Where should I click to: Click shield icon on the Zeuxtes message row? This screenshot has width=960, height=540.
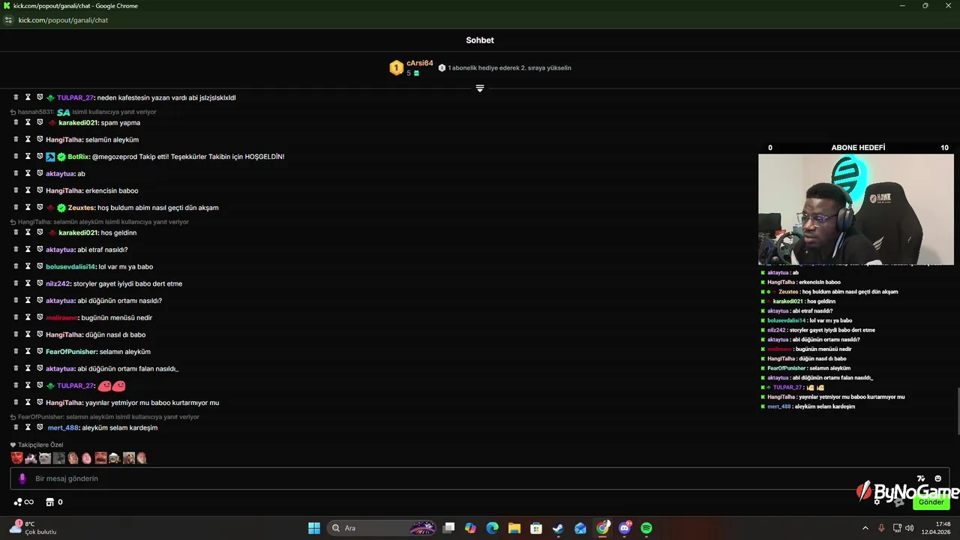pyautogui.click(x=40, y=207)
